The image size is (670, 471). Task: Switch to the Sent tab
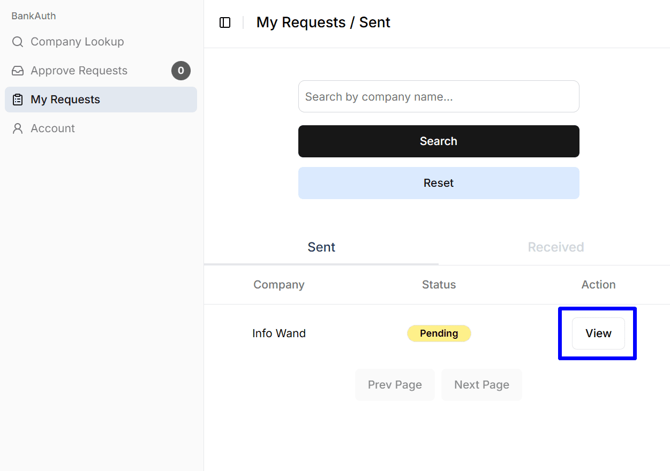point(321,247)
